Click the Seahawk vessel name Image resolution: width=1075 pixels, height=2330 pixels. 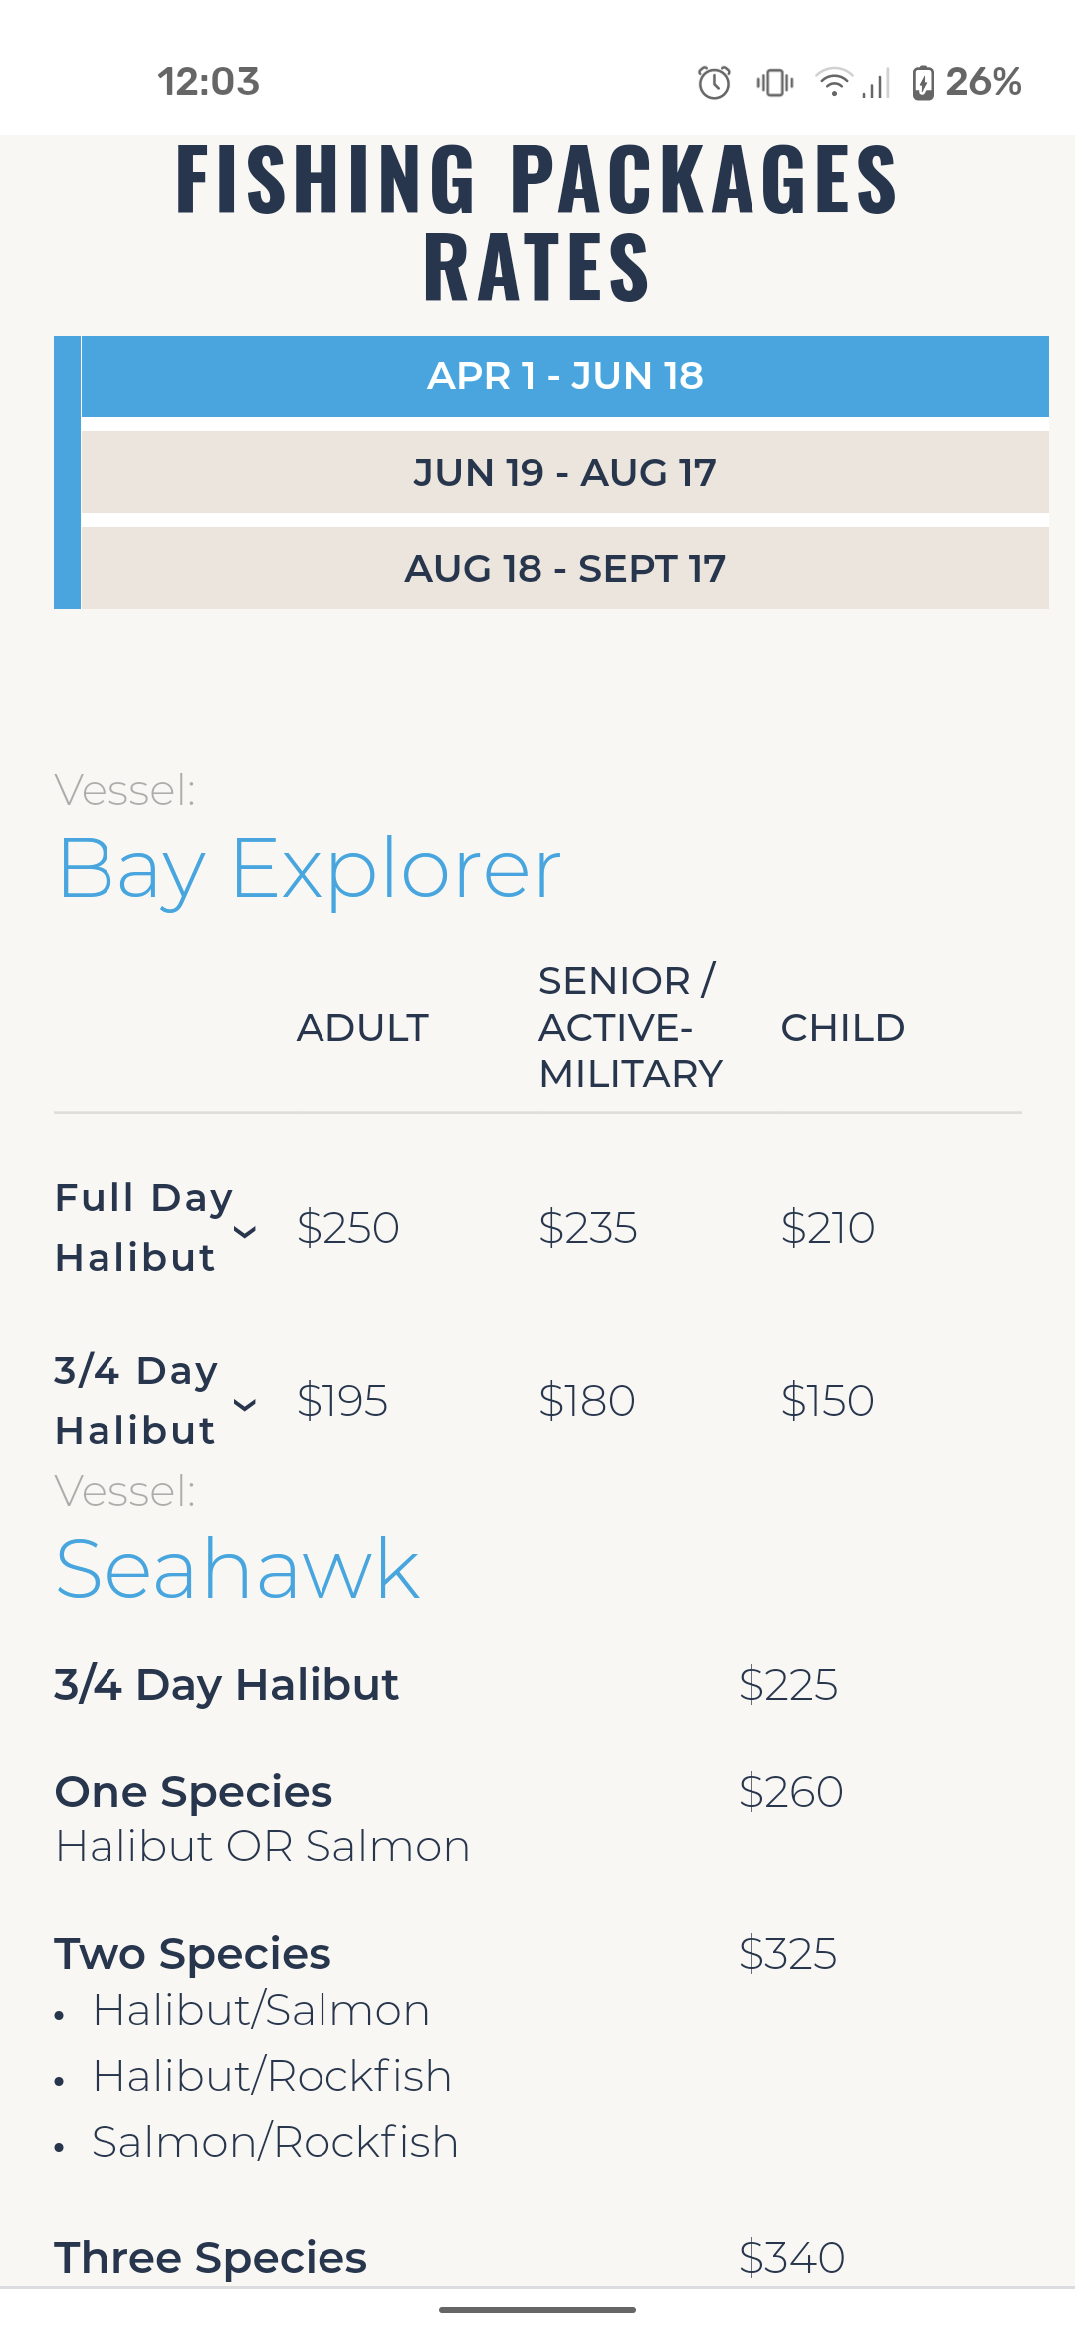click(238, 1569)
